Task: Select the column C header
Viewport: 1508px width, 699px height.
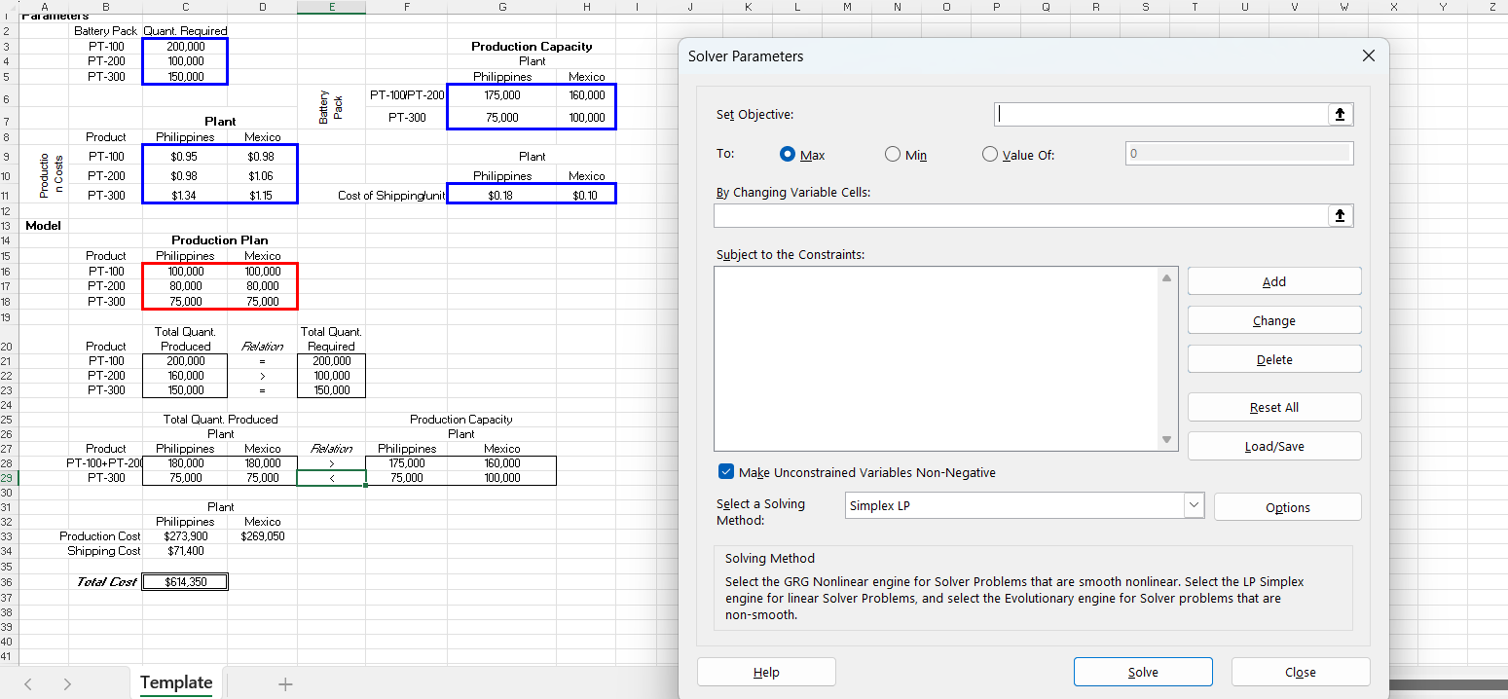Action: click(185, 8)
